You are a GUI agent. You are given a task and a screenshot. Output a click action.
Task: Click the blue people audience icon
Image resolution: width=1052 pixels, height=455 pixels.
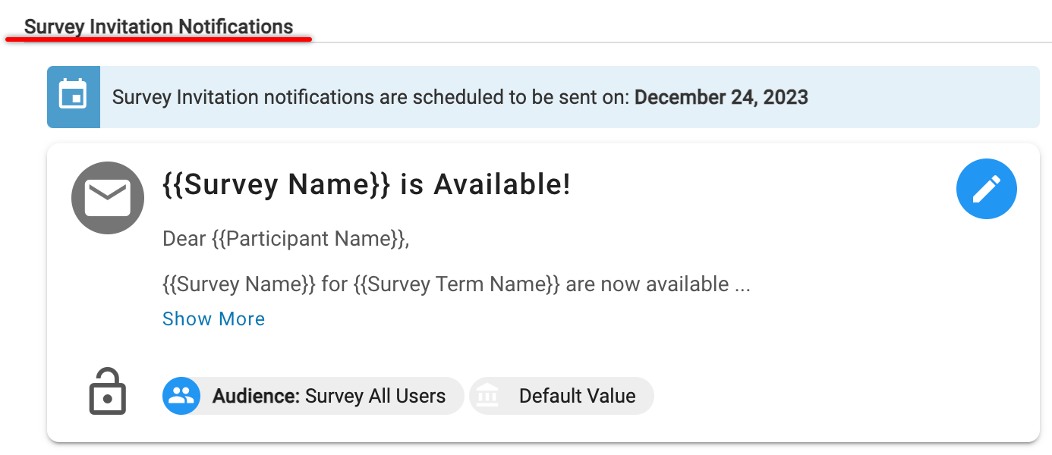coord(181,396)
